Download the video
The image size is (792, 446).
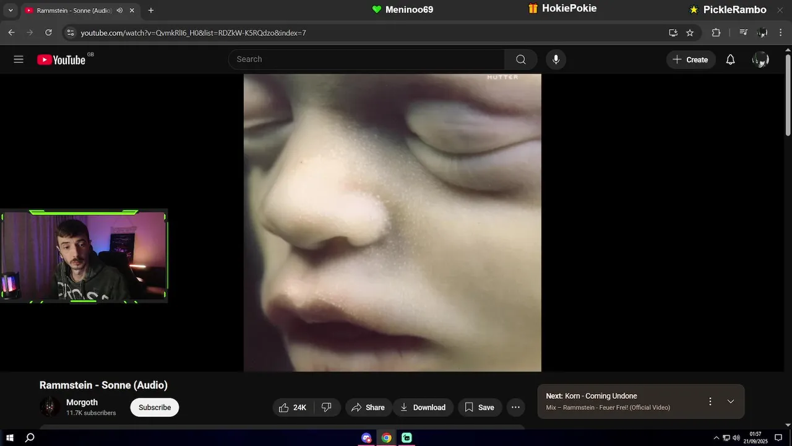pyautogui.click(x=423, y=407)
